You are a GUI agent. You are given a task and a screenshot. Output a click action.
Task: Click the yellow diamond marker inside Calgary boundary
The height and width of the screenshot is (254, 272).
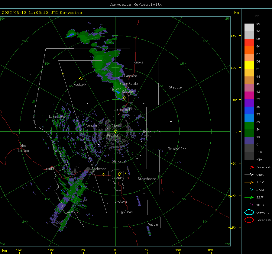119,174
